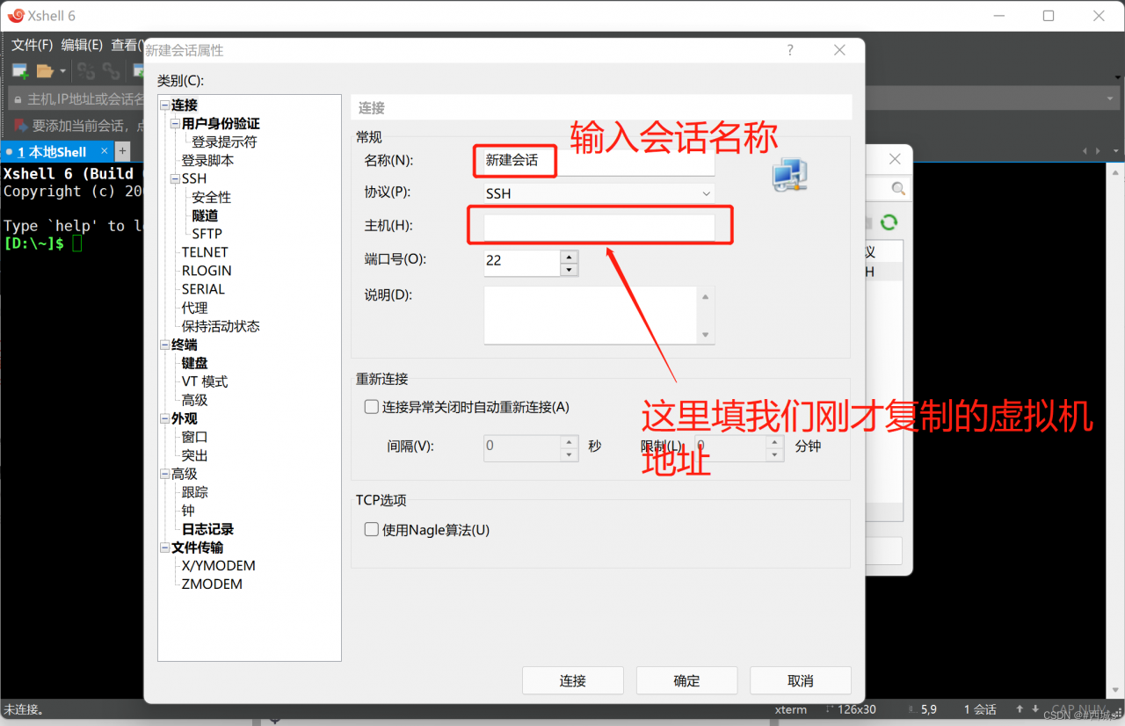
Task: Click the 连接 button at dialog bottom
Action: click(573, 680)
